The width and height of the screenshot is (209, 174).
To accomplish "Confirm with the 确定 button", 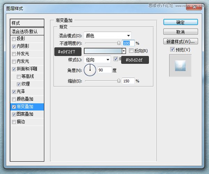I will coord(180,22).
